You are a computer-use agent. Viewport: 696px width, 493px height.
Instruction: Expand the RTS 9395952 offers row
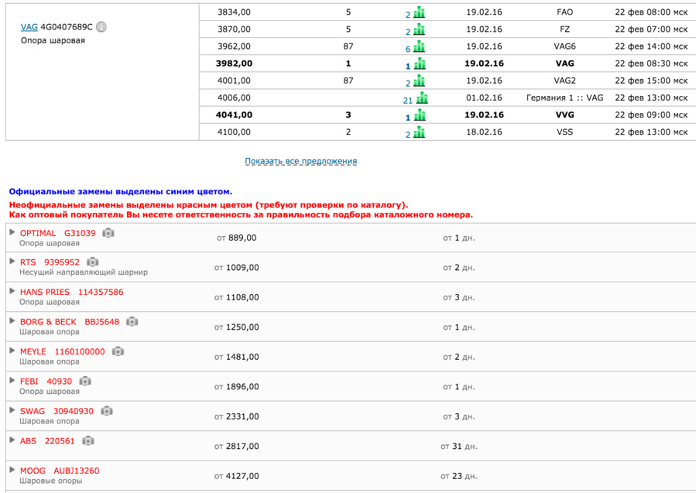tap(12, 261)
